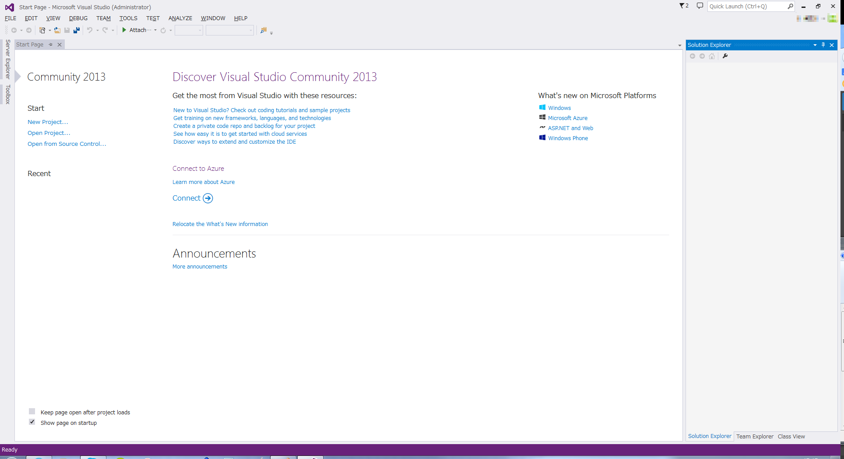Switch to the Class View tab
Image resolution: width=844 pixels, height=459 pixels.
(791, 436)
